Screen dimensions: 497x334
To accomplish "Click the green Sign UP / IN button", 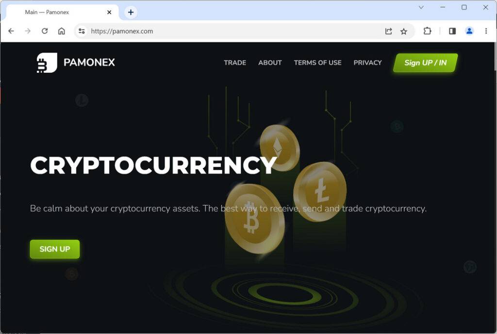I will point(425,63).
